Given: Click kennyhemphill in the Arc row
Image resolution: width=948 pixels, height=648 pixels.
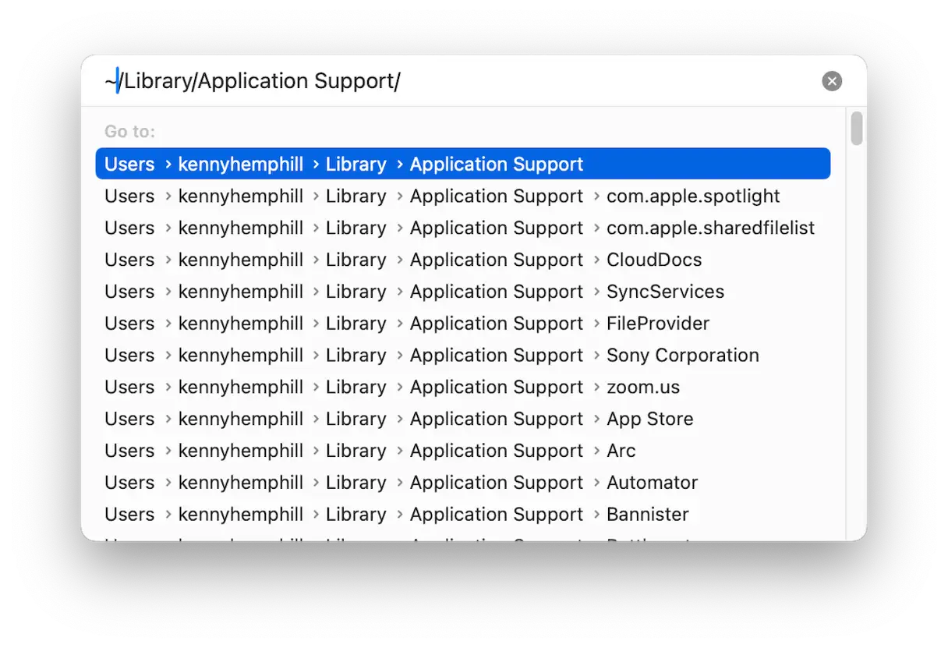Looking at the screenshot, I should 241,451.
